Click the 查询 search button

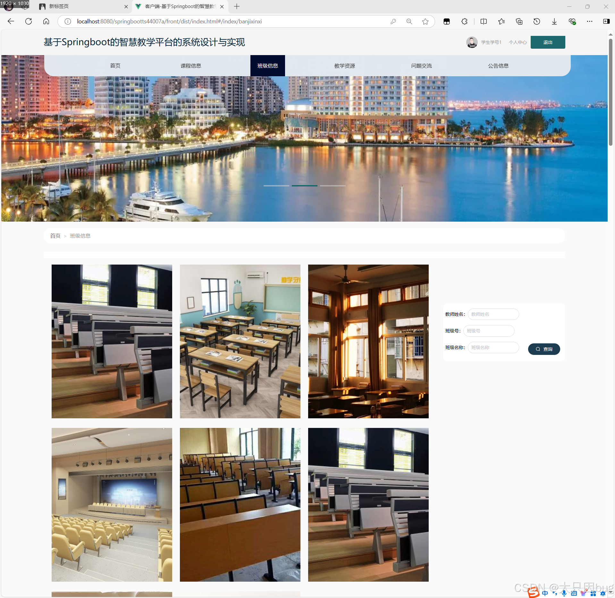click(x=544, y=349)
